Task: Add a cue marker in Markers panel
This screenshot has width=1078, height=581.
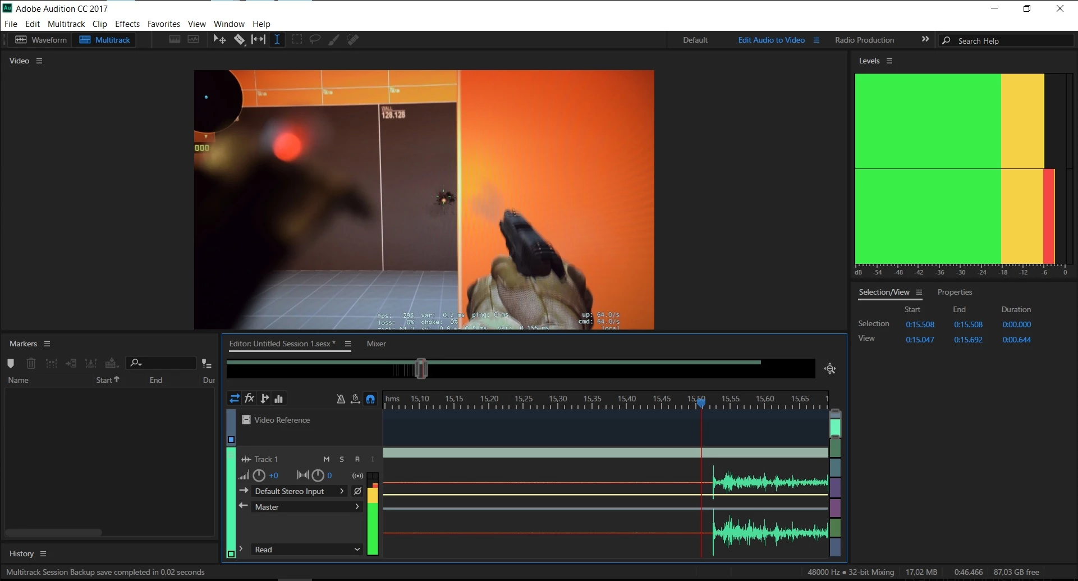Action: click(x=11, y=364)
